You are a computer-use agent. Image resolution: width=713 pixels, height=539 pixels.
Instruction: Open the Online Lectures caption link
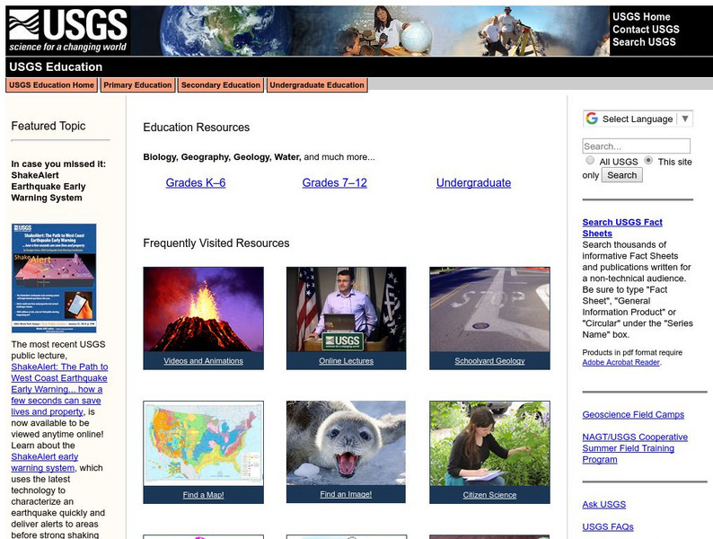[346, 361]
